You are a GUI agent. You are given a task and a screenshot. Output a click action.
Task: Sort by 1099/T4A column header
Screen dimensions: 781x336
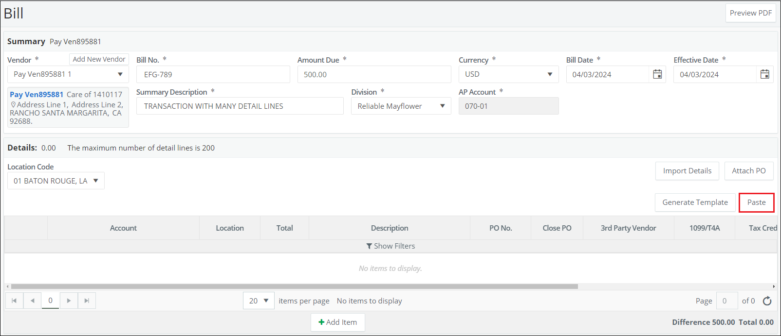pos(705,228)
